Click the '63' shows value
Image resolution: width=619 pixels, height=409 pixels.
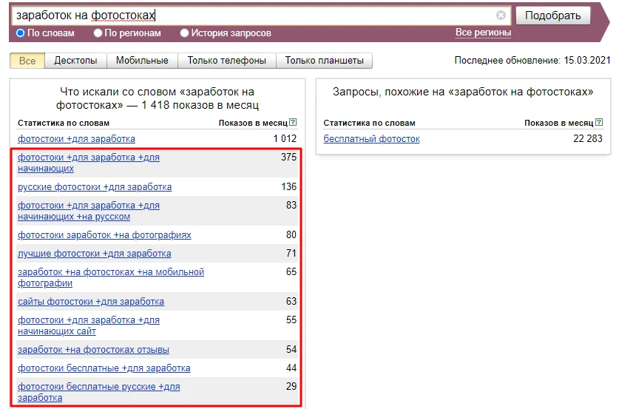coord(291,301)
